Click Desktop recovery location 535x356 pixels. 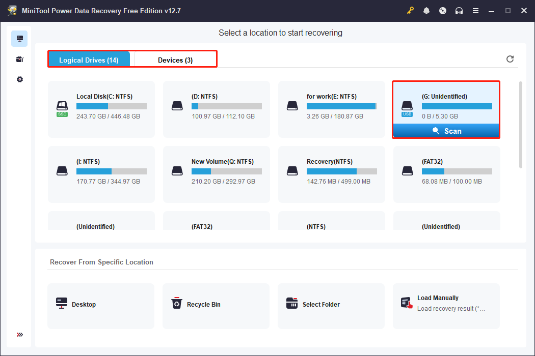coord(100,304)
